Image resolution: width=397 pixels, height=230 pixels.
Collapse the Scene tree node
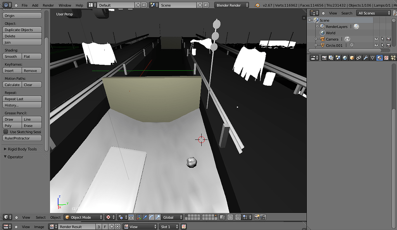click(309, 20)
